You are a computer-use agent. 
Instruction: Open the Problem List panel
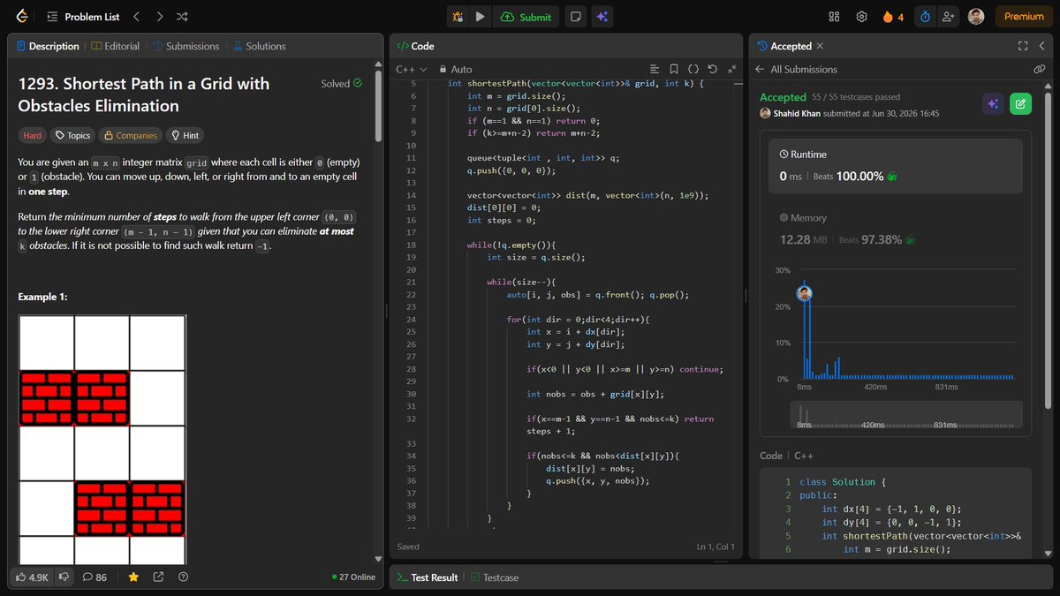pyautogui.click(x=83, y=16)
